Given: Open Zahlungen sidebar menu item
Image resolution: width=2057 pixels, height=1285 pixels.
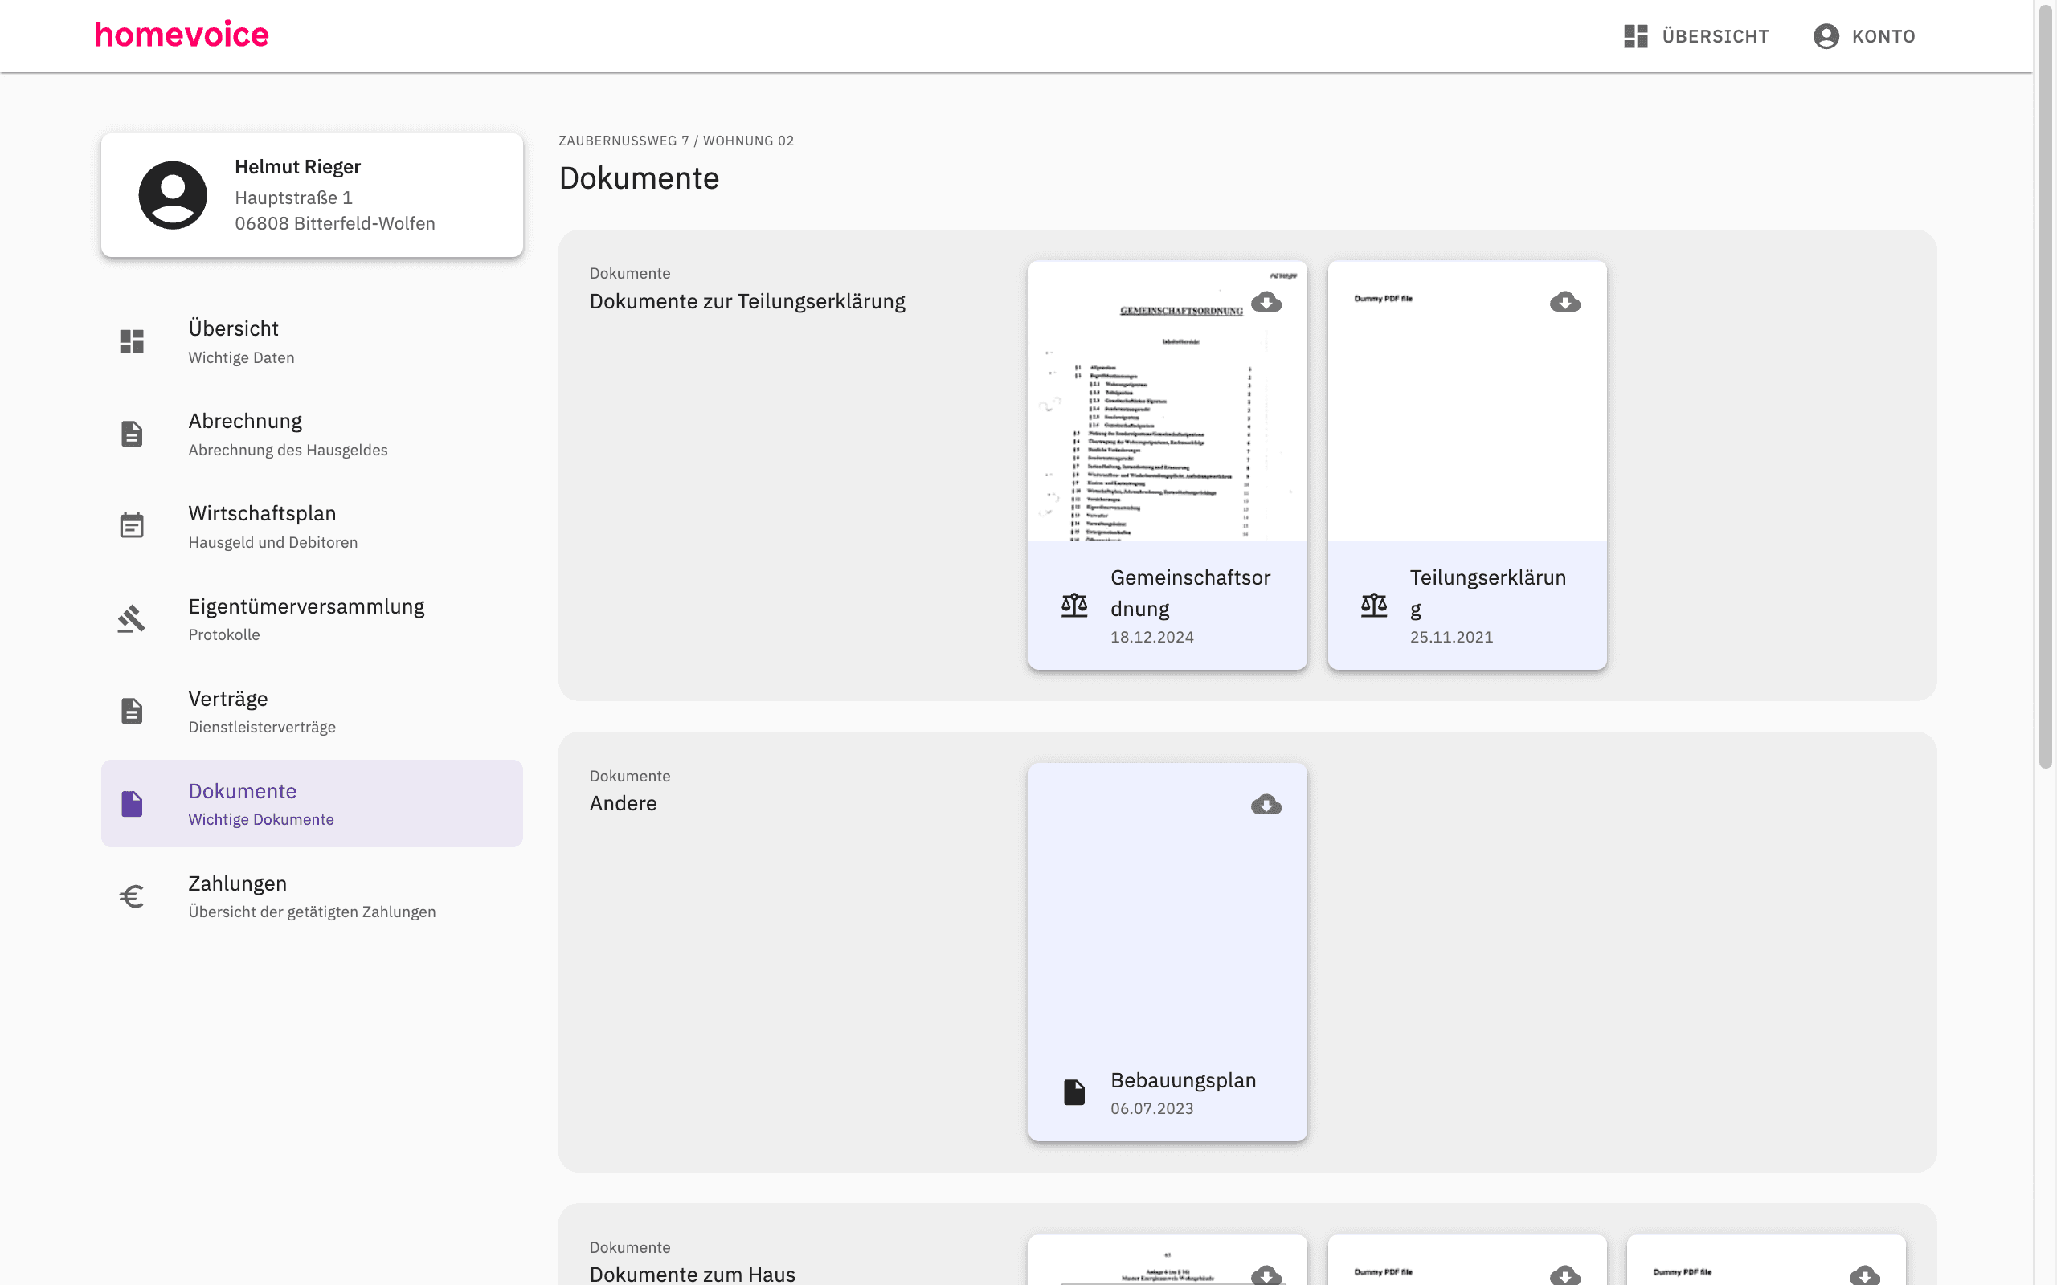Looking at the screenshot, I should 312,895.
